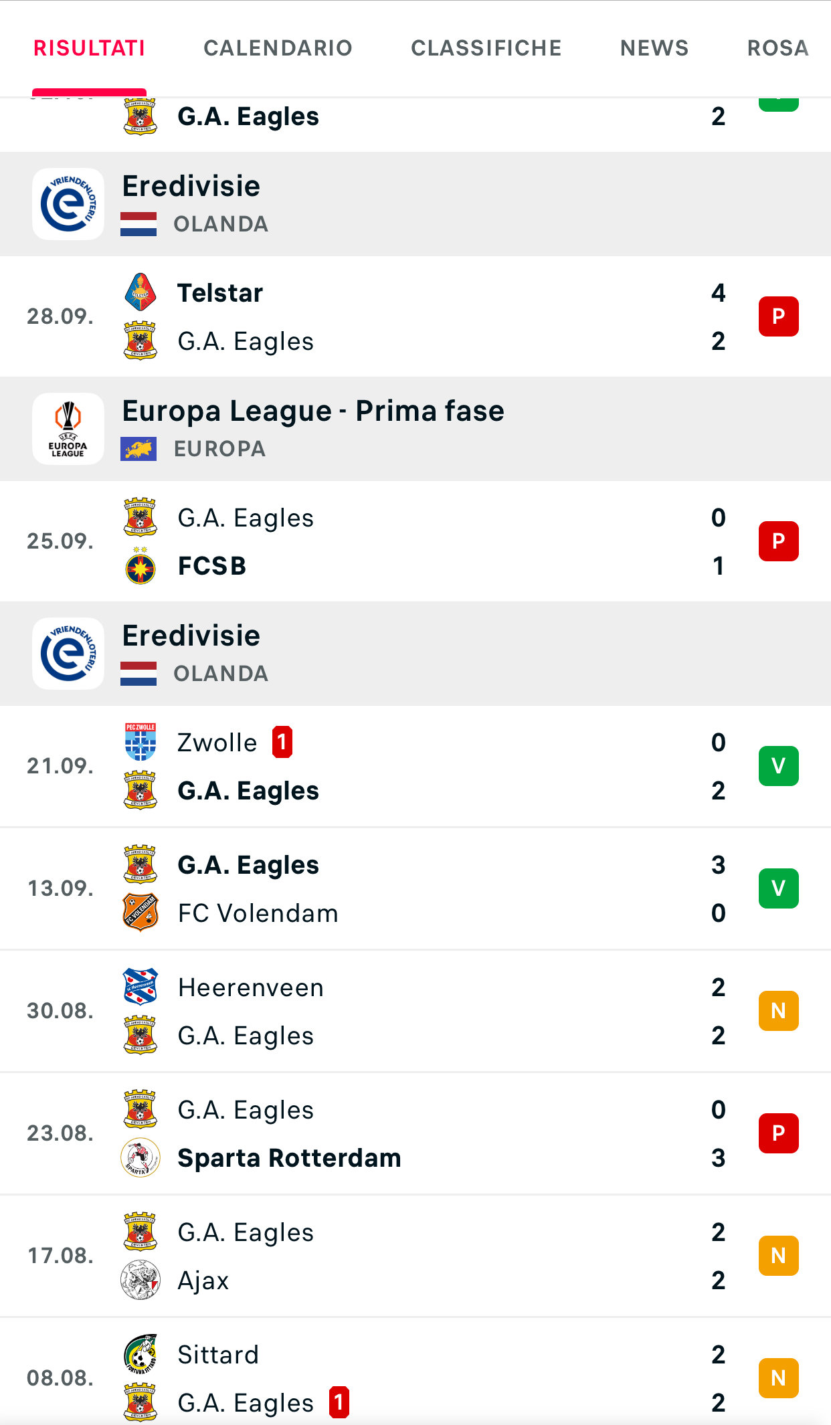The width and height of the screenshot is (831, 1425).
Task: Tap the Sparta Rotterdam crest
Action: pos(141,1158)
